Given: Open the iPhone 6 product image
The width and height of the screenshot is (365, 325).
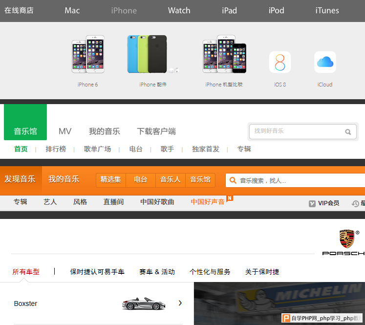Looking at the screenshot, I should point(88,54).
